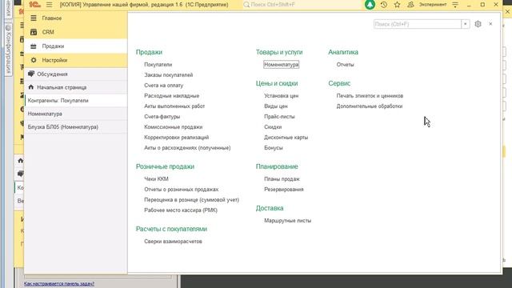The image size is (512, 288).
Task: Open Дисконтные карты
Action: pos(286,138)
